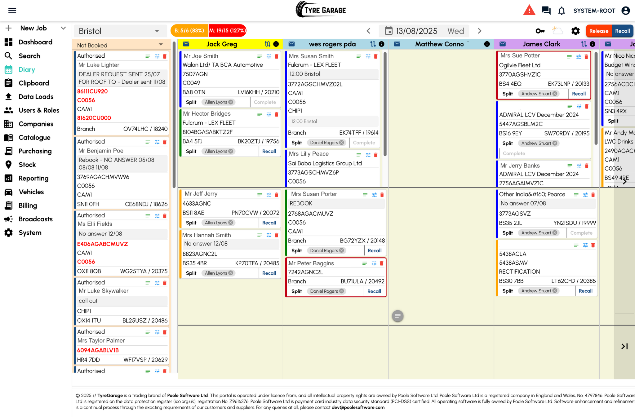Delete Mr Joe Smith job with trash icon
Screen dimensions: 635x420
coord(277,56)
